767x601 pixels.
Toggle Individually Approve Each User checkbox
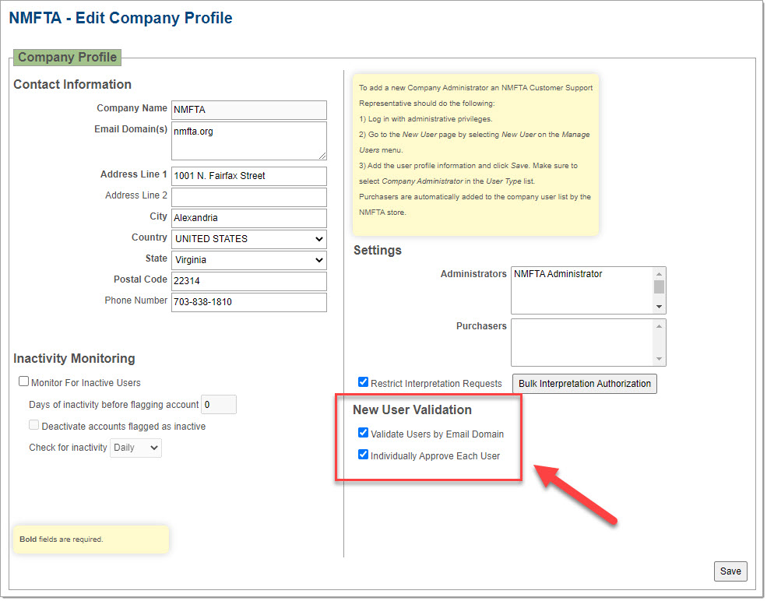364,455
